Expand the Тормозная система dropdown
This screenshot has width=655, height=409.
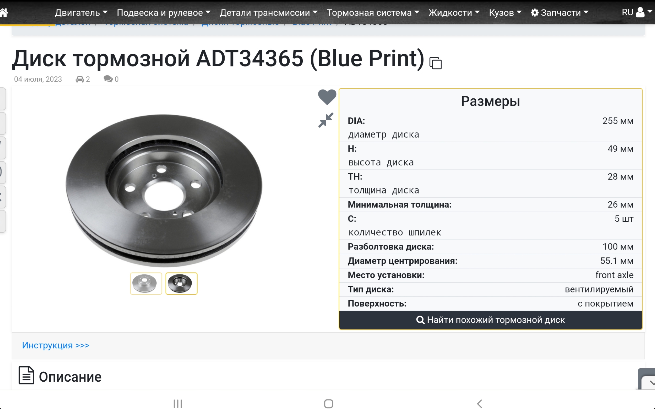pos(373,13)
